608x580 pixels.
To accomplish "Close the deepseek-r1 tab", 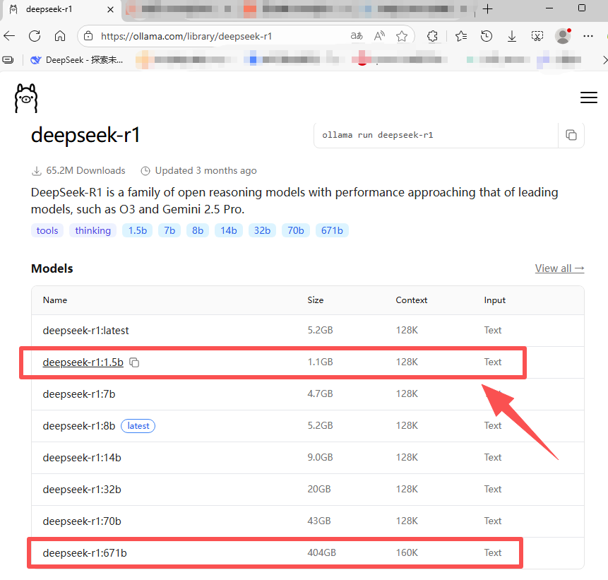I will click(110, 9).
